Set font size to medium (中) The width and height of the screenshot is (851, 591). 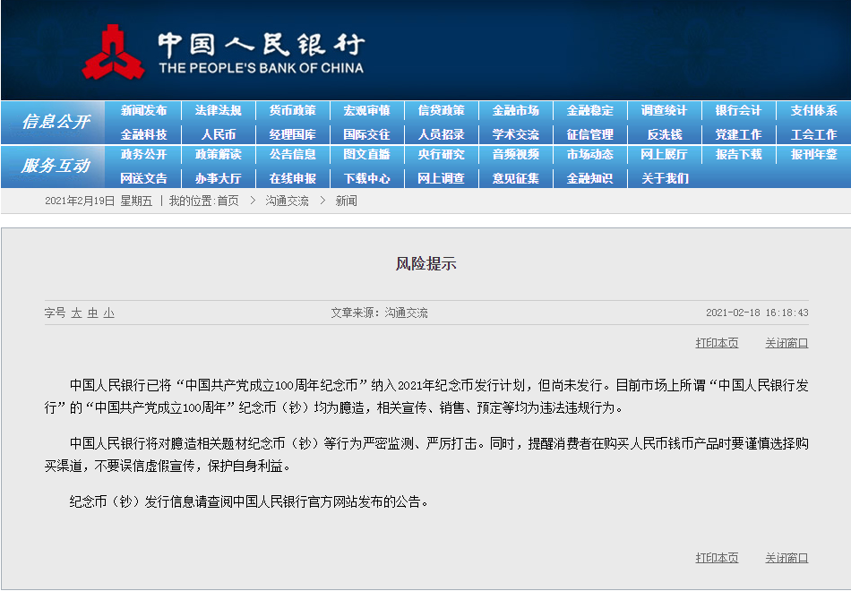(x=93, y=313)
